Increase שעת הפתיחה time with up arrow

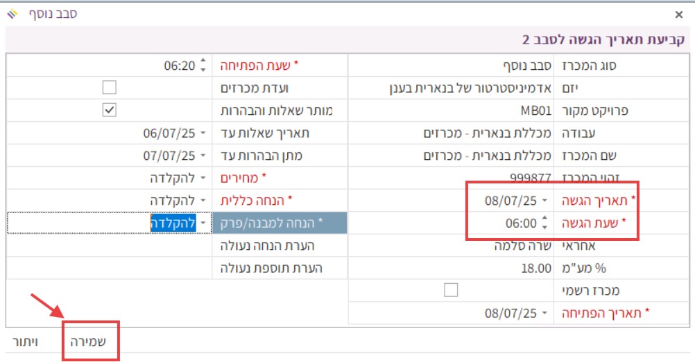[203, 62]
